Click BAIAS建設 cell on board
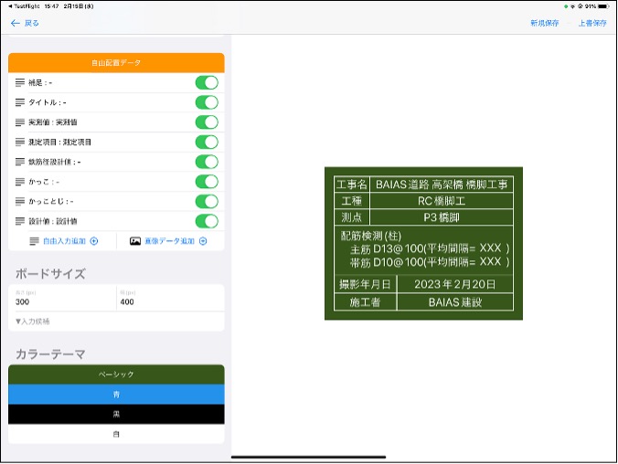618x464 pixels. [x=455, y=302]
